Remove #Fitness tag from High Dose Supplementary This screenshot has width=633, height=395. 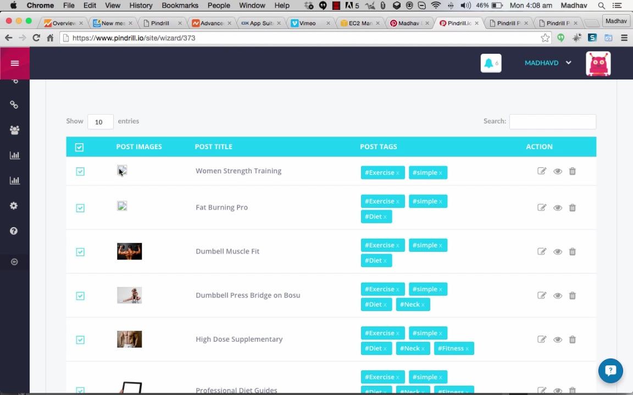tap(467, 349)
